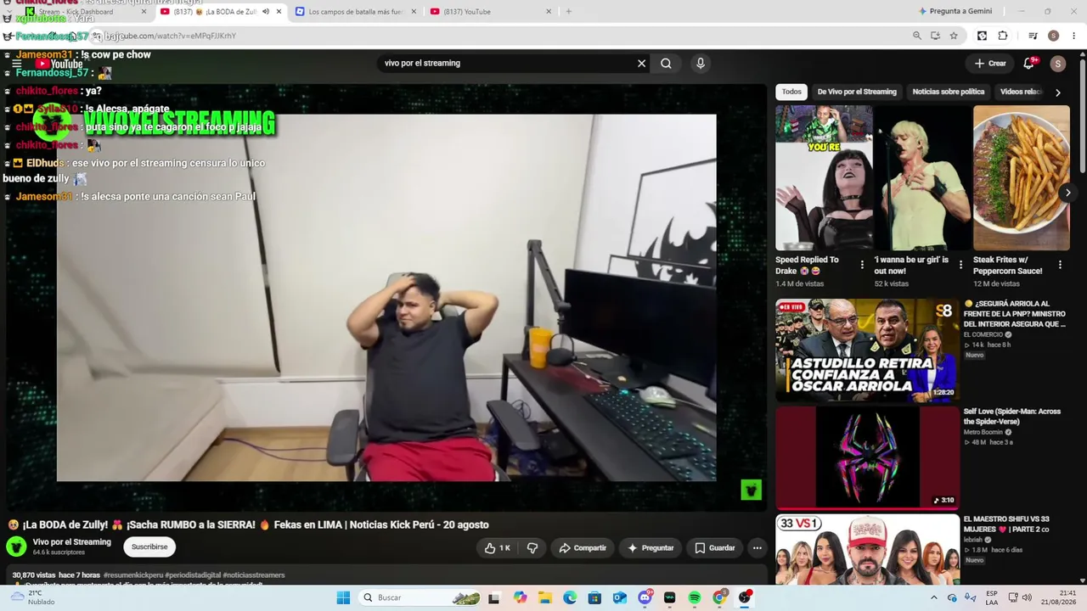Open options for 'i wanna be ur girl' short
1087x611 pixels.
[961, 265]
